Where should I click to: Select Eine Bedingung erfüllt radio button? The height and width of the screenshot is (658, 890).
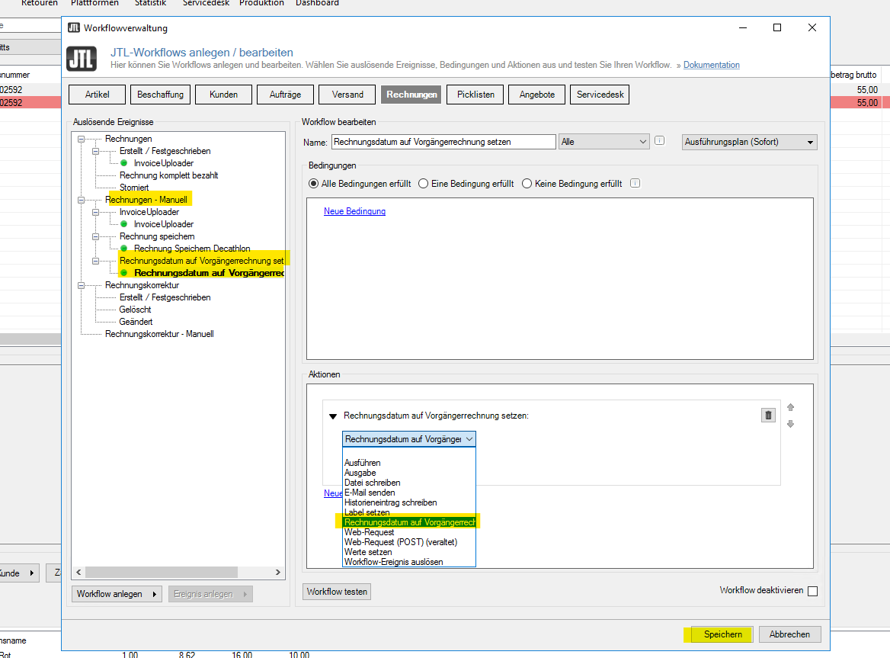point(423,184)
